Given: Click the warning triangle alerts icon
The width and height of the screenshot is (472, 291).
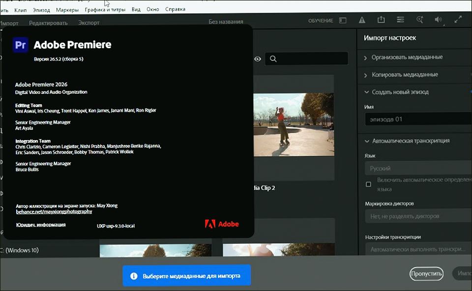Looking at the screenshot, I should [362, 20].
